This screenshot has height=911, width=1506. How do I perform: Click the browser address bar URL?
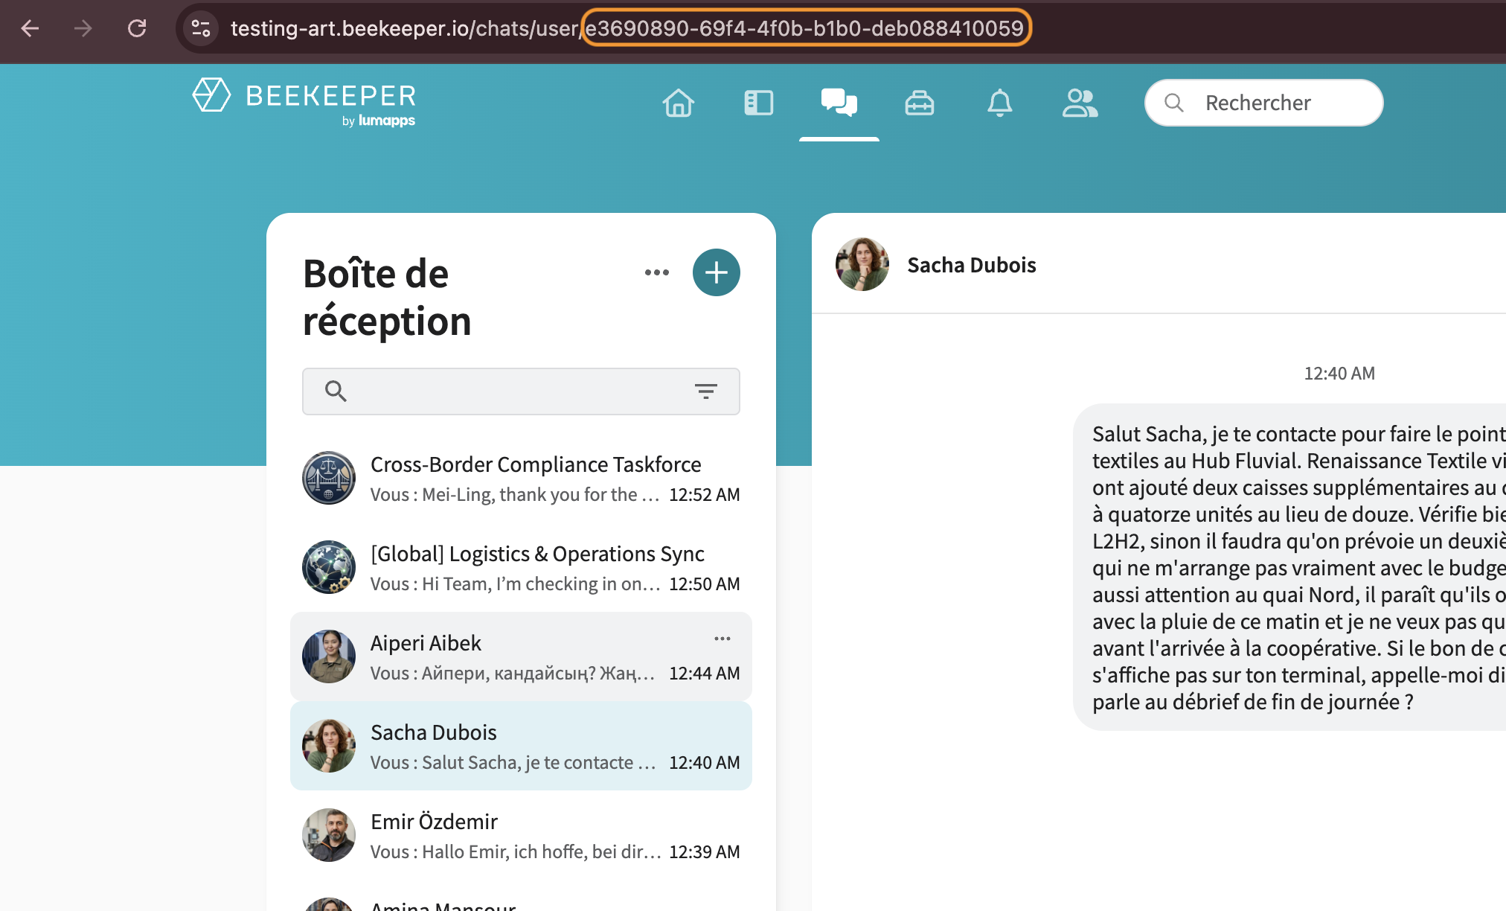pyautogui.click(x=627, y=28)
